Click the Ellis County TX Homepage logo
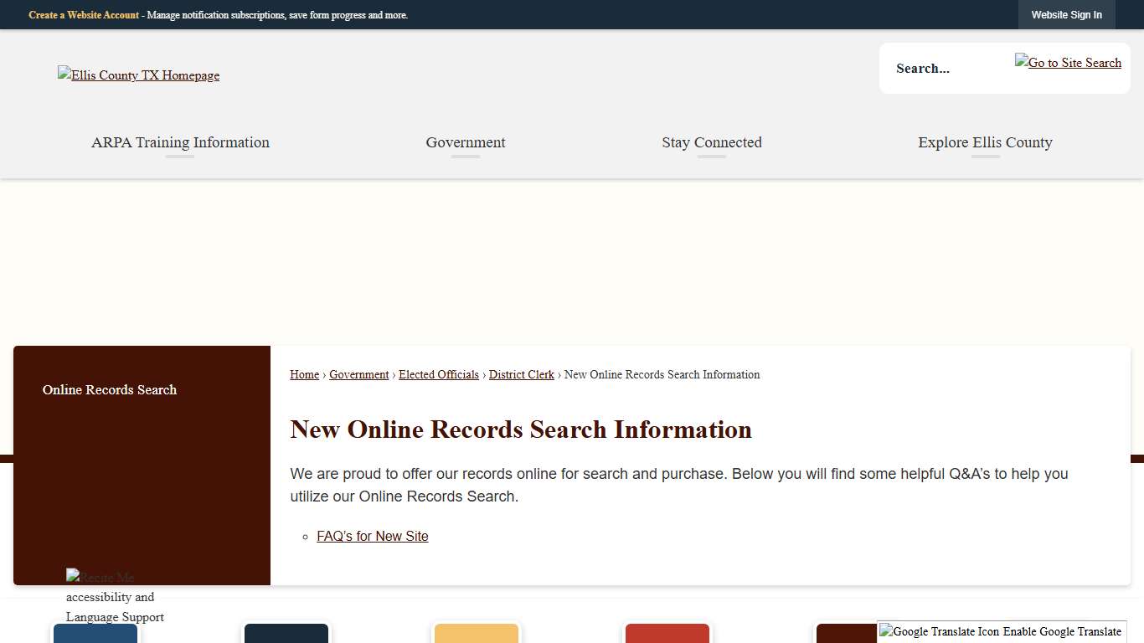 (138, 75)
